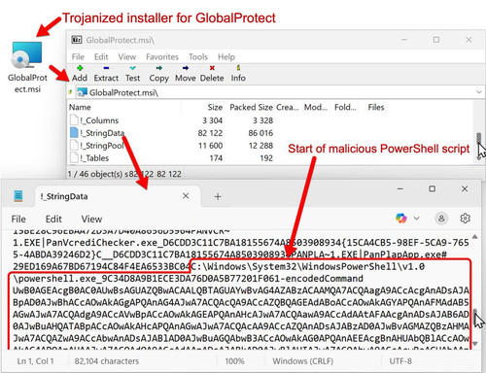This screenshot has width=486, height=373.
Task: Open Notepad account profile icon
Action: (x=441, y=219)
